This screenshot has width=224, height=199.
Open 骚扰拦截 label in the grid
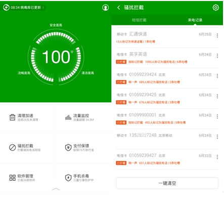(x=25, y=146)
